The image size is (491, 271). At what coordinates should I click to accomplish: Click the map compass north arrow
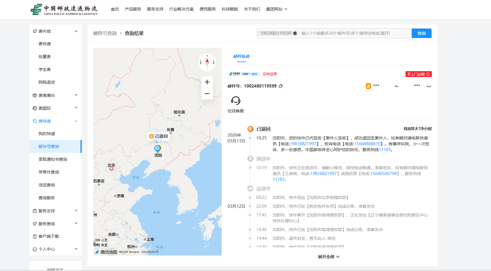click(207, 62)
